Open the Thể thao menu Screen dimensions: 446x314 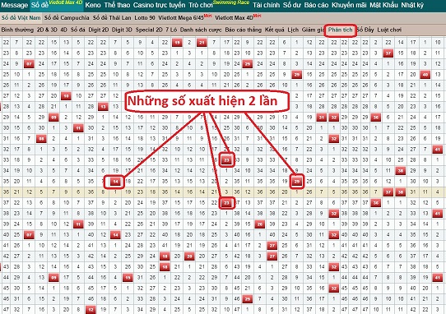(x=117, y=5)
